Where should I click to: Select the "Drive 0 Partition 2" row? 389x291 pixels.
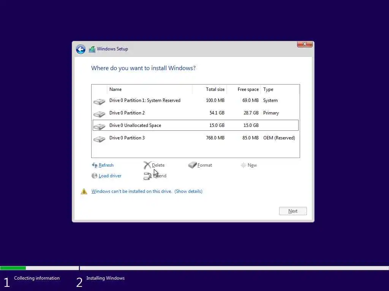click(x=196, y=113)
